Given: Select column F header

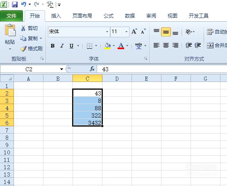Looking at the screenshot, I should (176, 79).
